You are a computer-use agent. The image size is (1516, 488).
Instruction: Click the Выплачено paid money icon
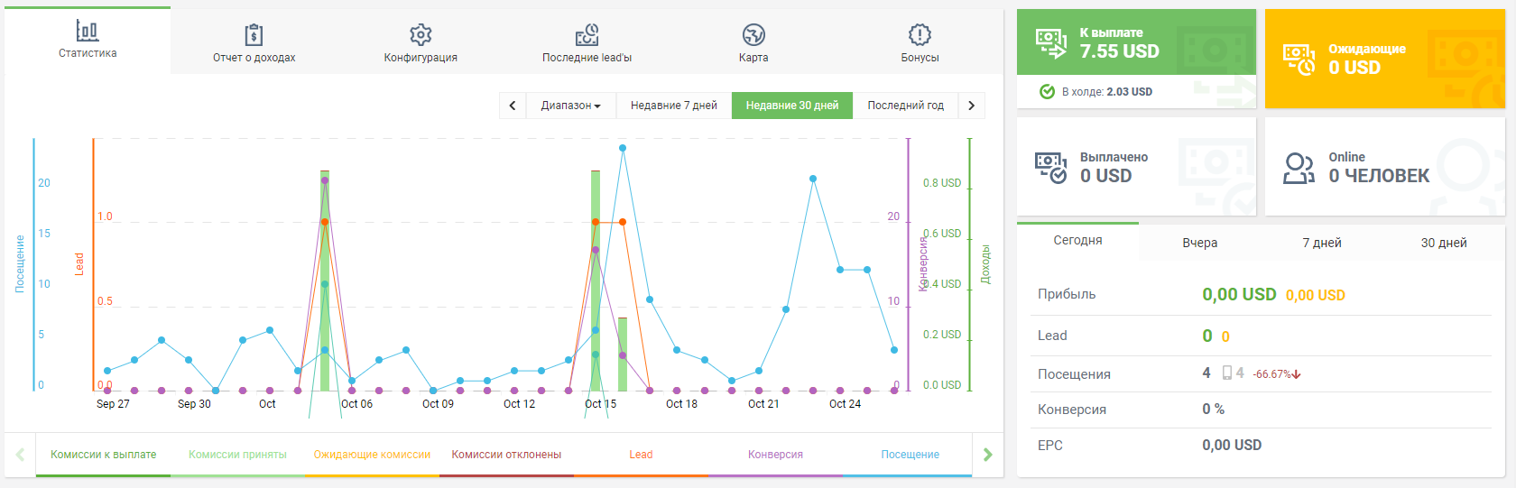tap(1051, 167)
